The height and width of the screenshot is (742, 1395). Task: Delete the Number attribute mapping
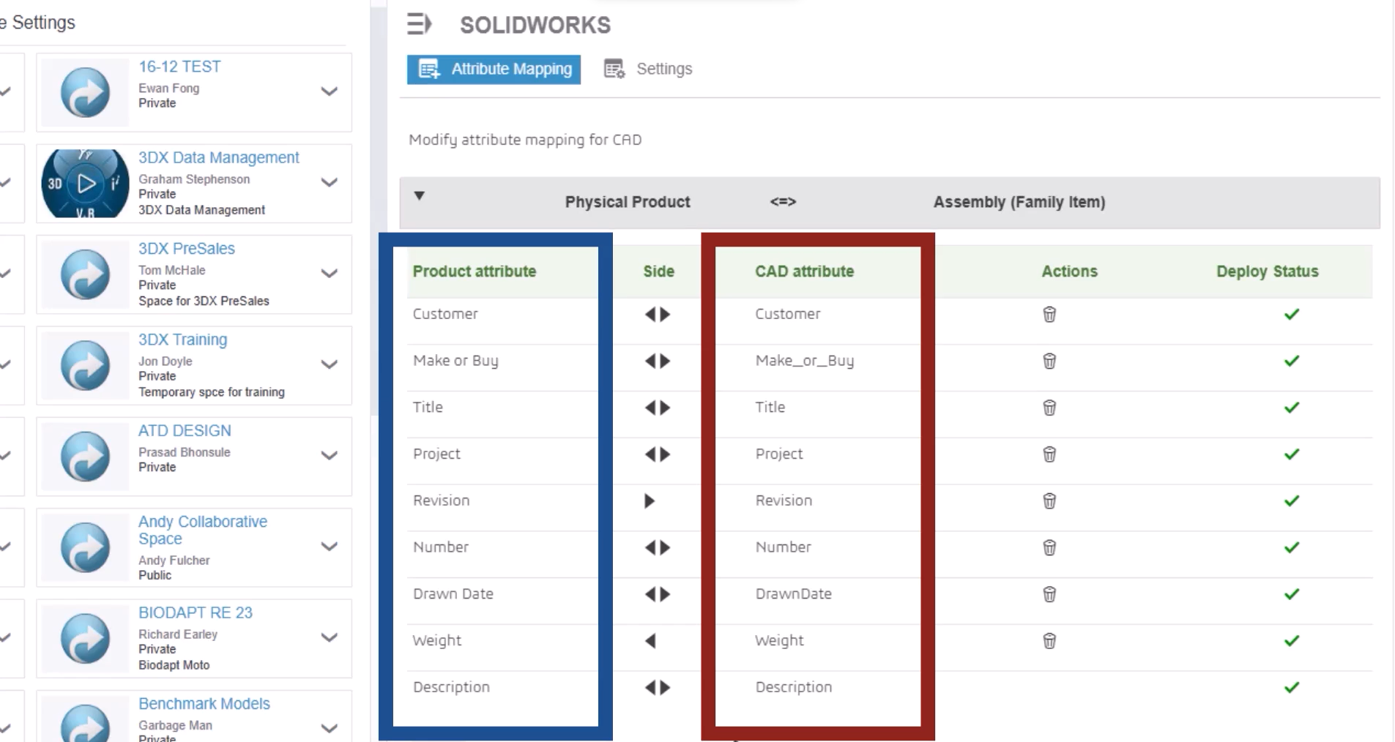[x=1049, y=547]
